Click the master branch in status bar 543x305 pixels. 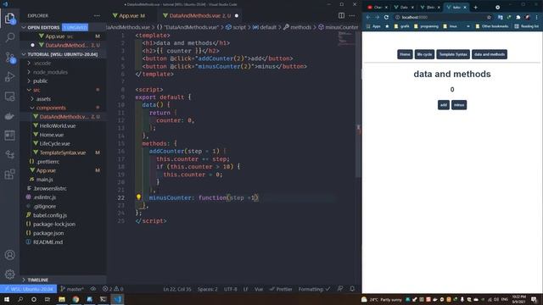[x=72, y=289]
